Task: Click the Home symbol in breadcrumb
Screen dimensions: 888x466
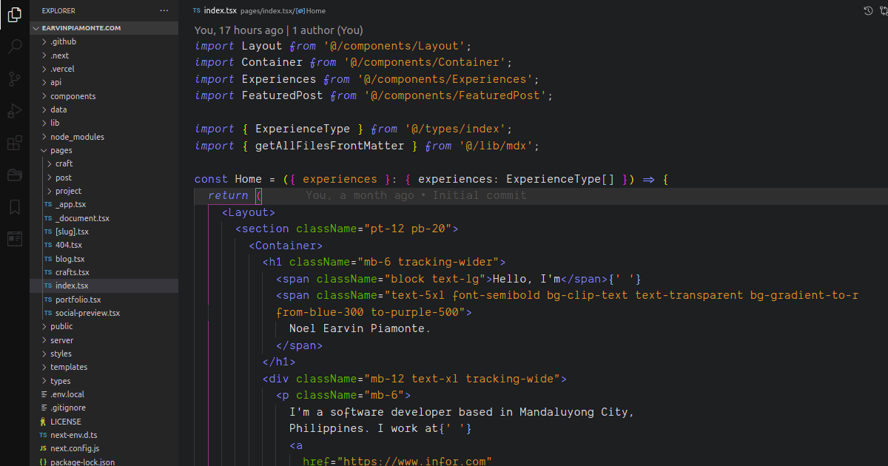Action: click(x=314, y=11)
